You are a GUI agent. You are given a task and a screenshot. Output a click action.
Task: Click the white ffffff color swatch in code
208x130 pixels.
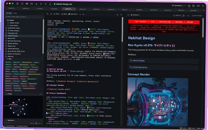(89, 29)
